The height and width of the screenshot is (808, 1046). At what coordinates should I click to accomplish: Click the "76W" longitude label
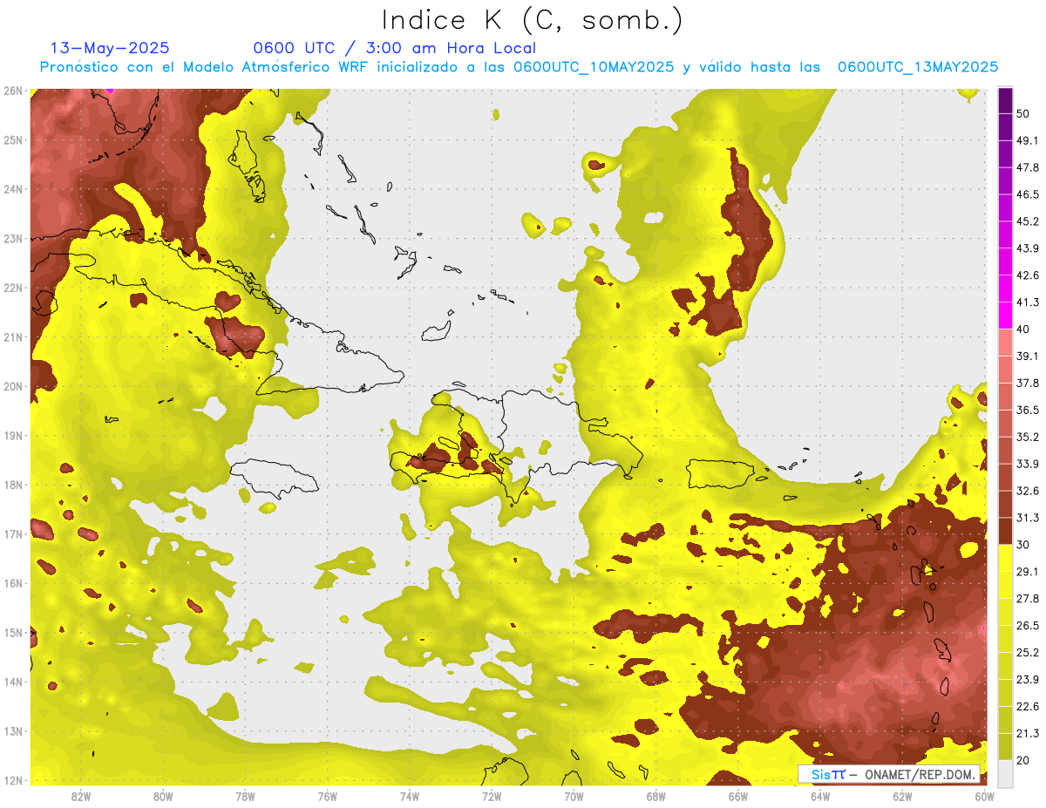(x=328, y=796)
